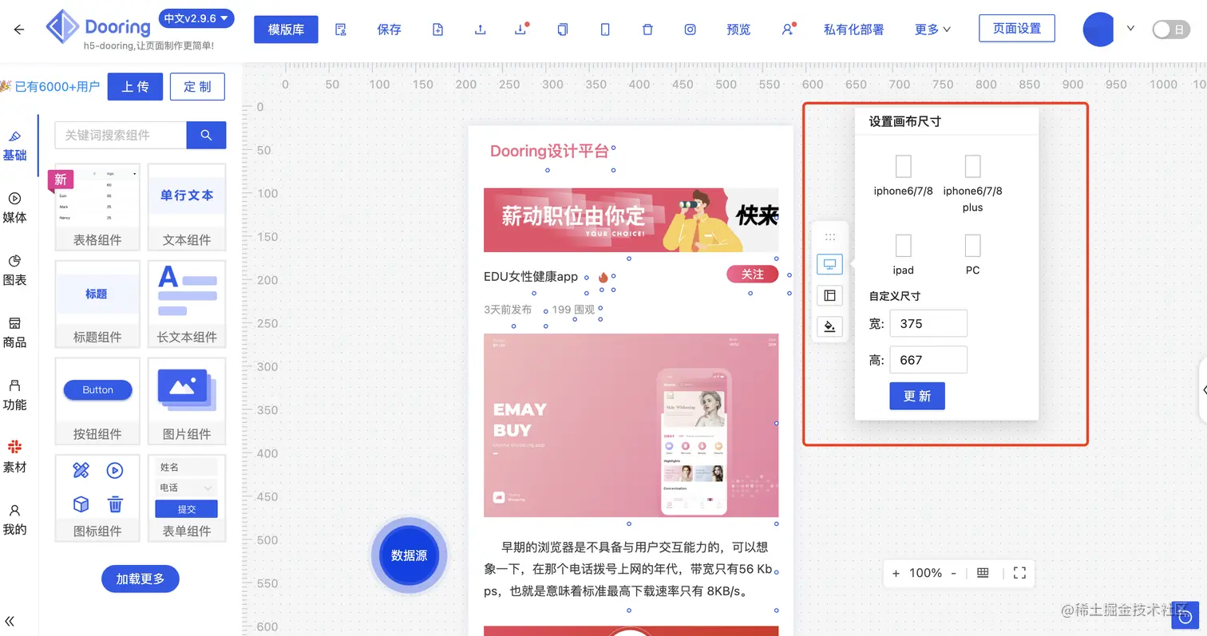Image resolution: width=1207 pixels, height=636 pixels.
Task: Select the PC canvas size preset
Action: [972, 255]
